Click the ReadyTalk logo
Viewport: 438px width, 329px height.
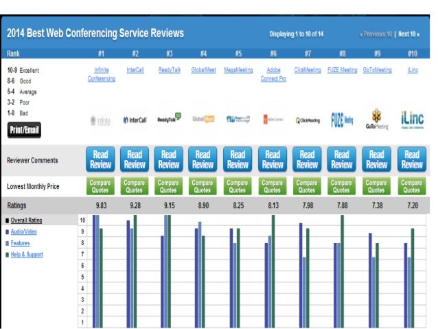pos(170,117)
